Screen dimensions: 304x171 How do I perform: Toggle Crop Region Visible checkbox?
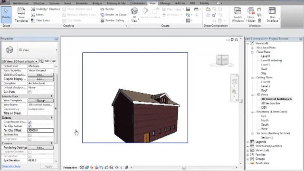29,122
